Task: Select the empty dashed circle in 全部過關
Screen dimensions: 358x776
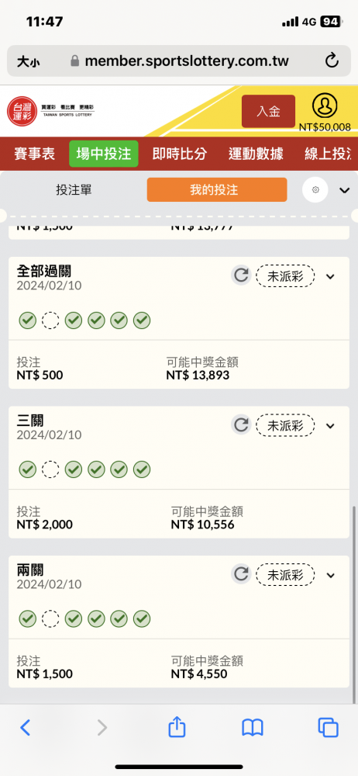Action: coord(50,320)
